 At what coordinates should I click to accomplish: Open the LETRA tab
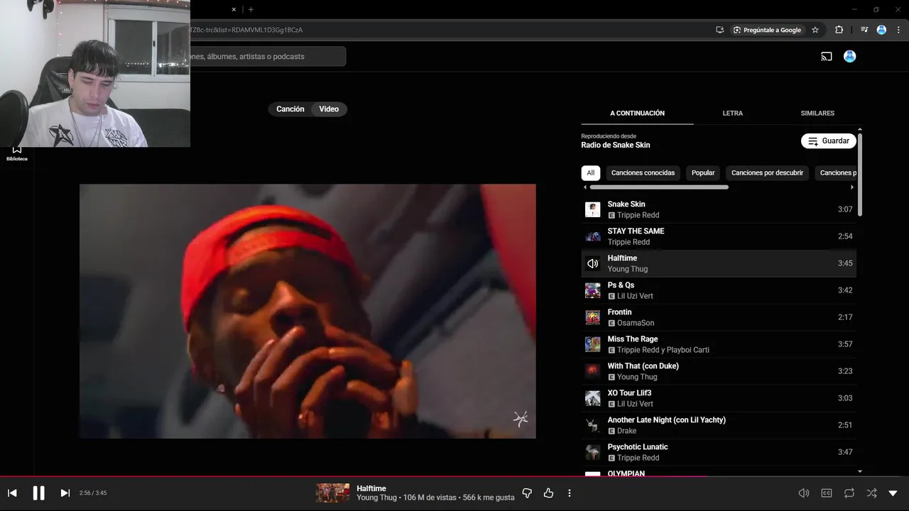733,114
